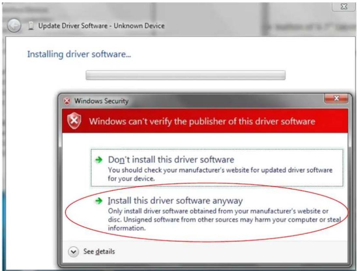
Task: Choose "Don't install this driver software"
Action: point(217,168)
